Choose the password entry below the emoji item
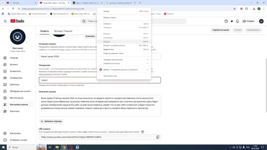Viewport: 267px width, 150px height. pos(124,17)
